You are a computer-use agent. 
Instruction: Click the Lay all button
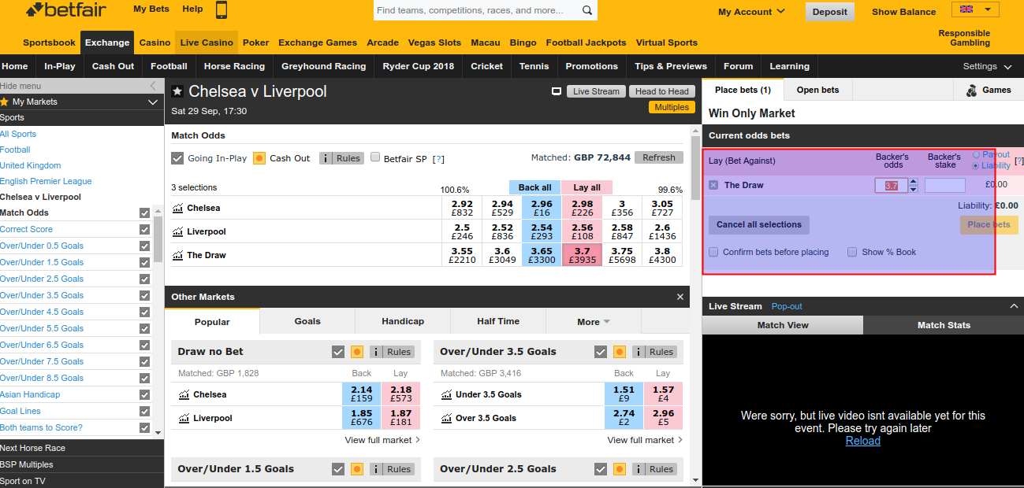tap(586, 187)
